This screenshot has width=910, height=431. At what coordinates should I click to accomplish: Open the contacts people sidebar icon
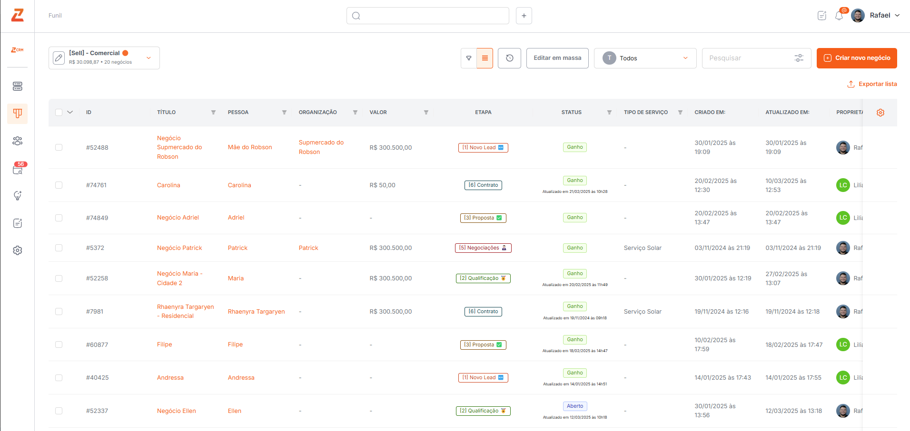point(18,141)
